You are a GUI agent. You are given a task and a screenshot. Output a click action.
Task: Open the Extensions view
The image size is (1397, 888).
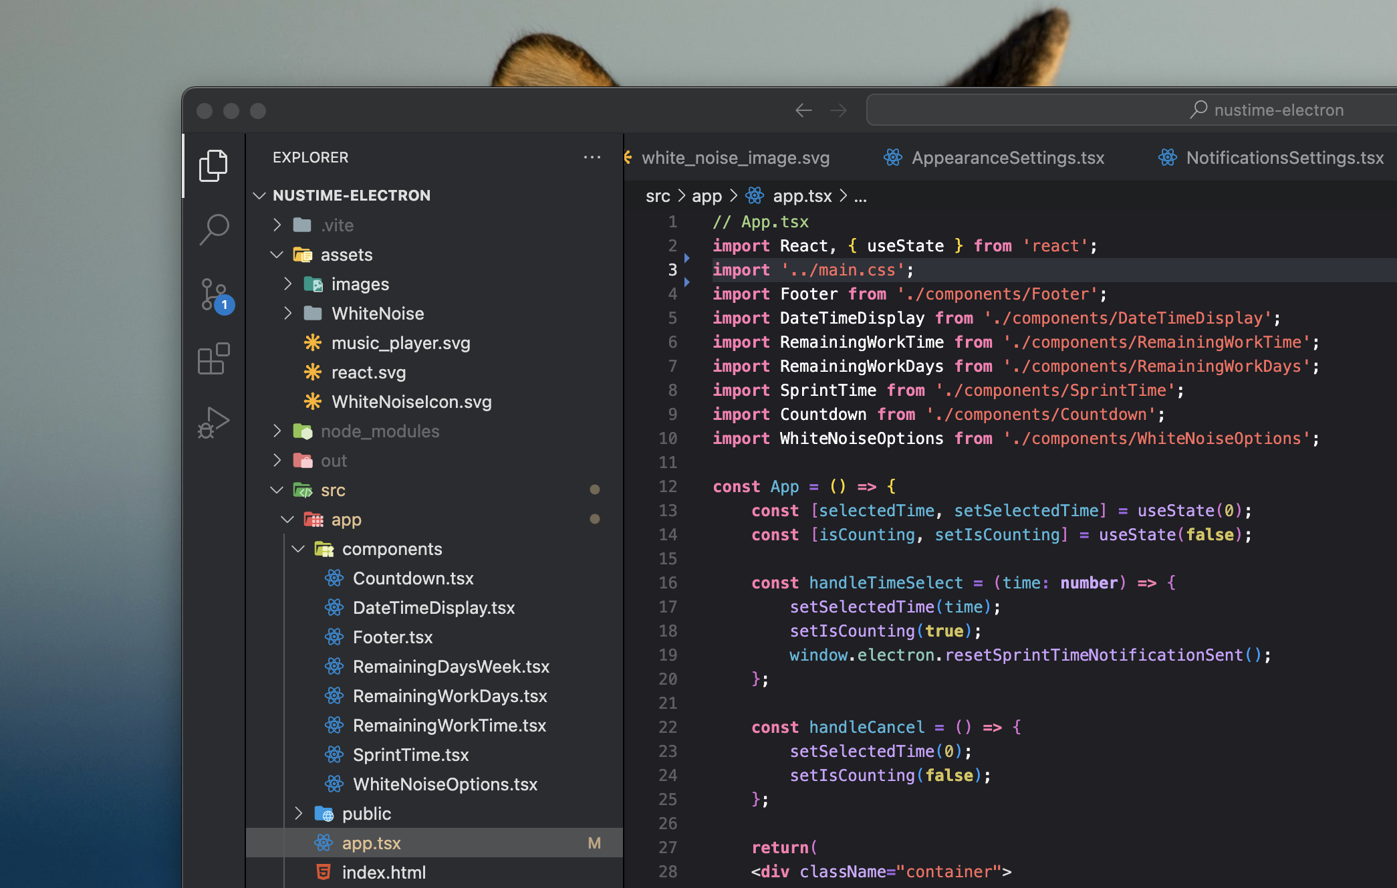click(x=214, y=358)
